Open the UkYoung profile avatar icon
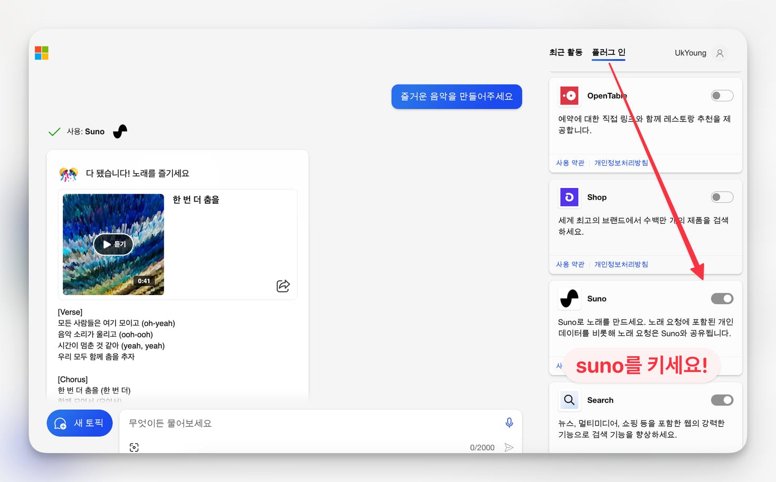776x482 pixels. tap(720, 53)
